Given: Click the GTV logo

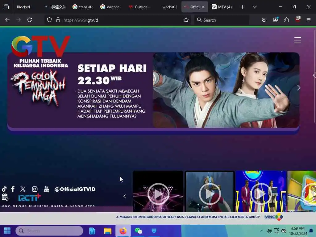Looking at the screenshot, I should [41, 46].
